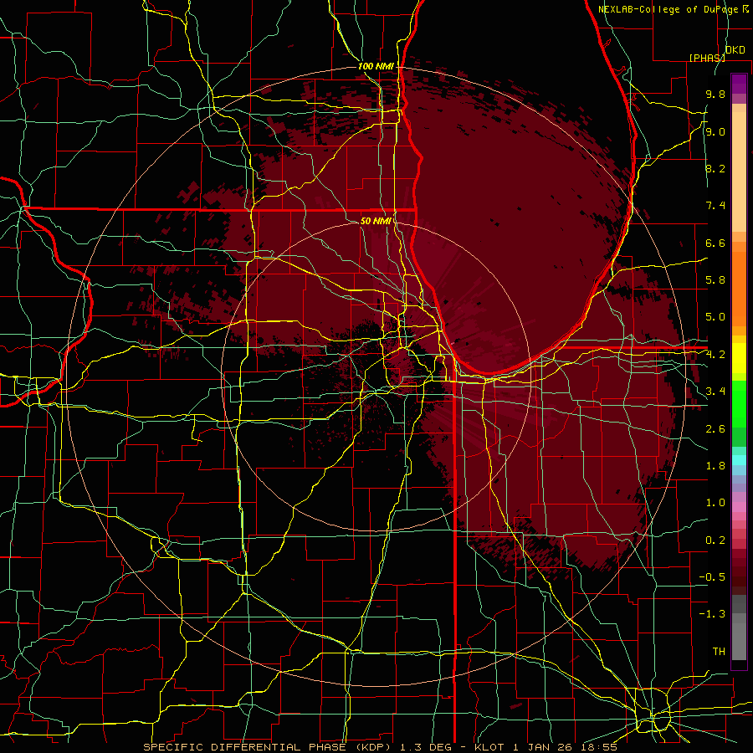Click the gray band at legend bottom
Image resolution: width=753 pixels, height=753 pixels.
pyautogui.click(x=739, y=638)
